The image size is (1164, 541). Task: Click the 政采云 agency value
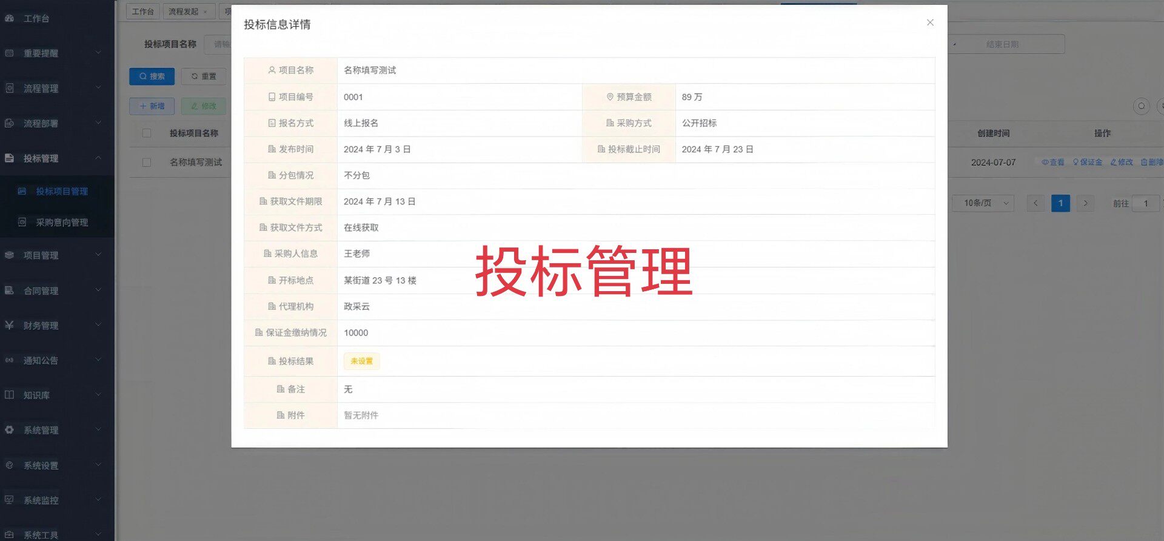pos(356,307)
